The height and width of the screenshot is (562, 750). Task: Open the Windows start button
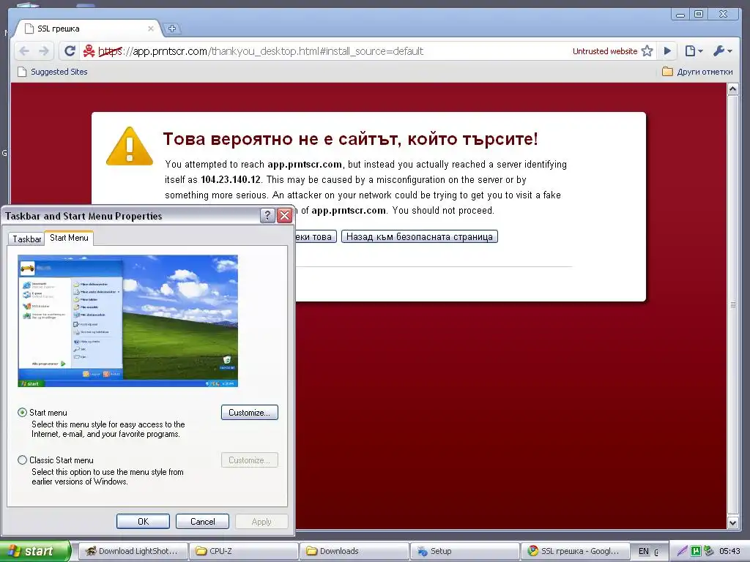coord(35,551)
